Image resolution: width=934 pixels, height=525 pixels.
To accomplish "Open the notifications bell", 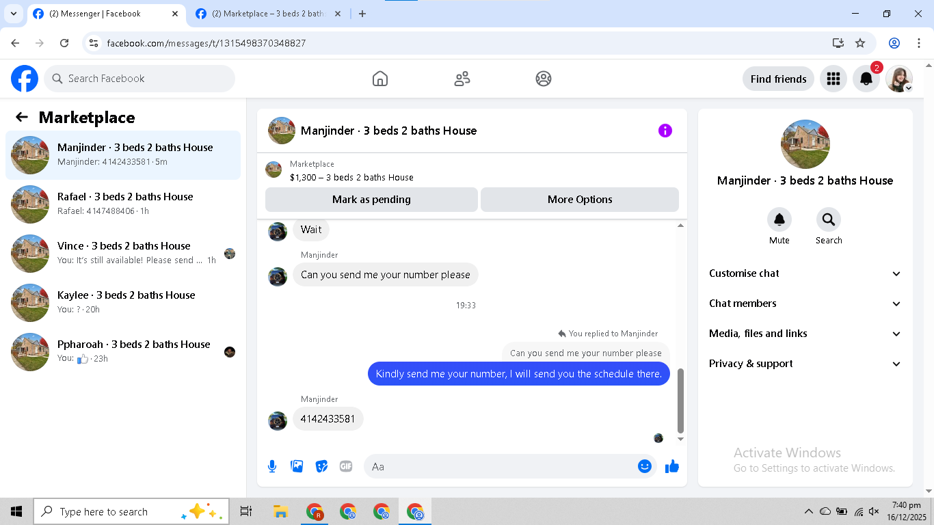I will (x=866, y=79).
